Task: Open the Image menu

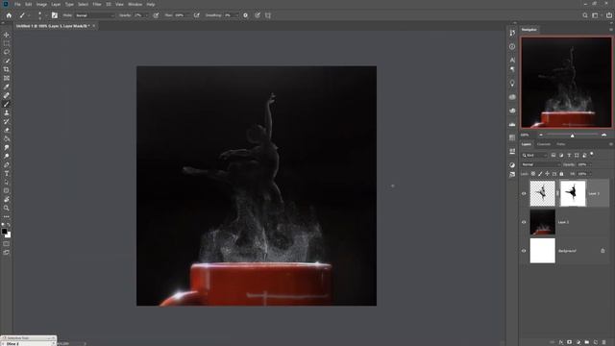Action: click(41, 4)
